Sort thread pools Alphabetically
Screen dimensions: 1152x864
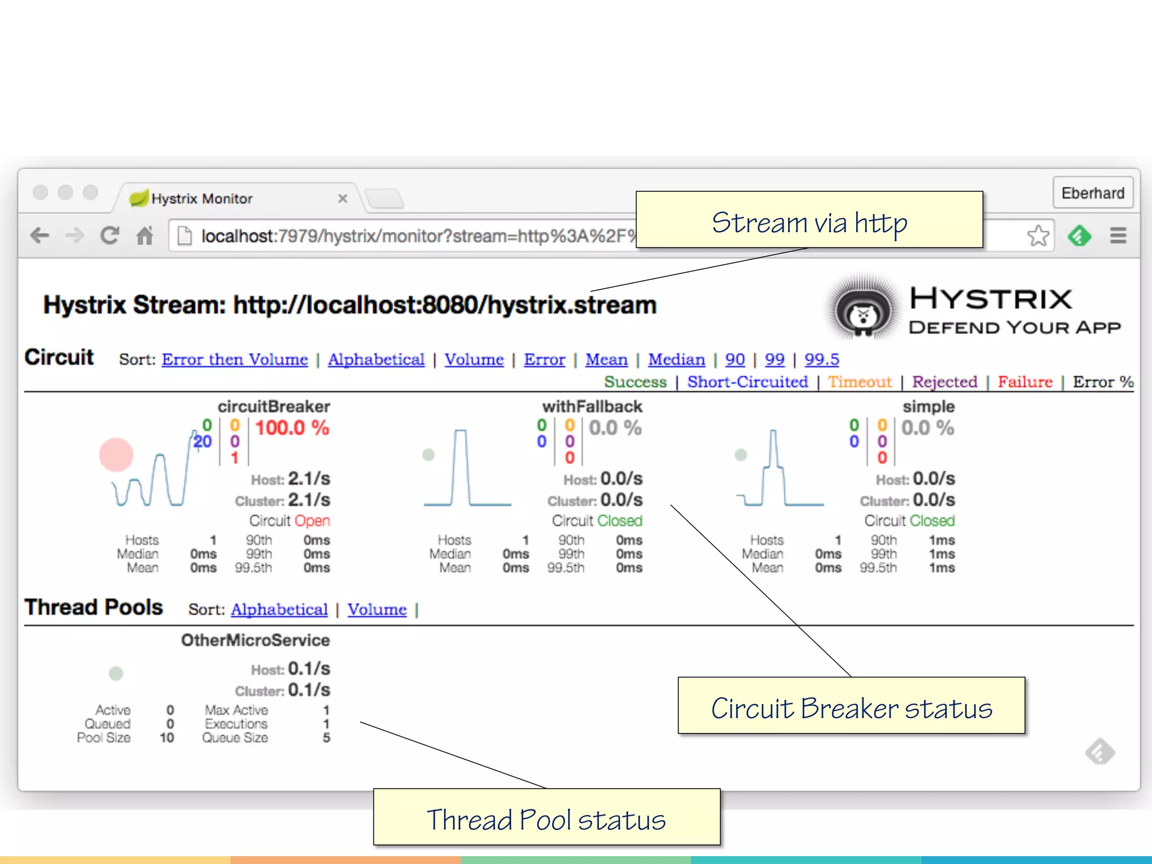pyautogui.click(x=279, y=610)
